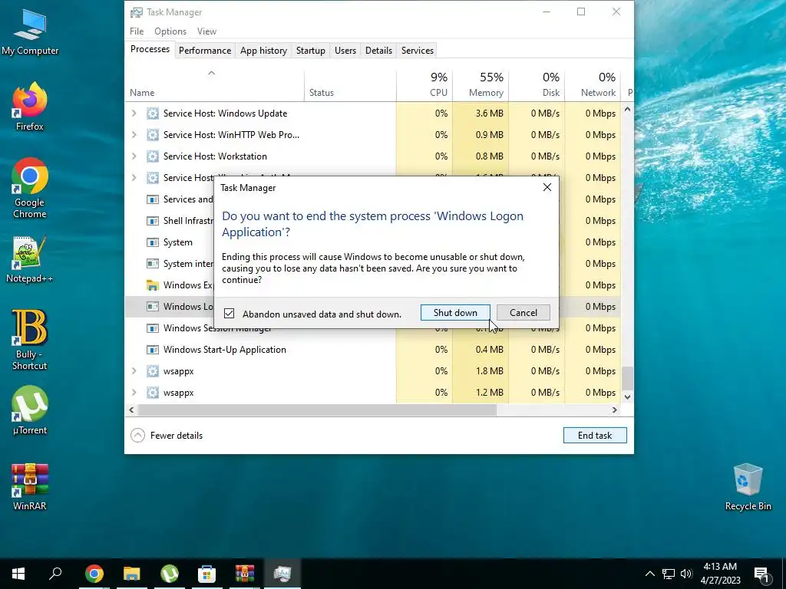Open the View menu
The image size is (786, 589).
coord(206,31)
